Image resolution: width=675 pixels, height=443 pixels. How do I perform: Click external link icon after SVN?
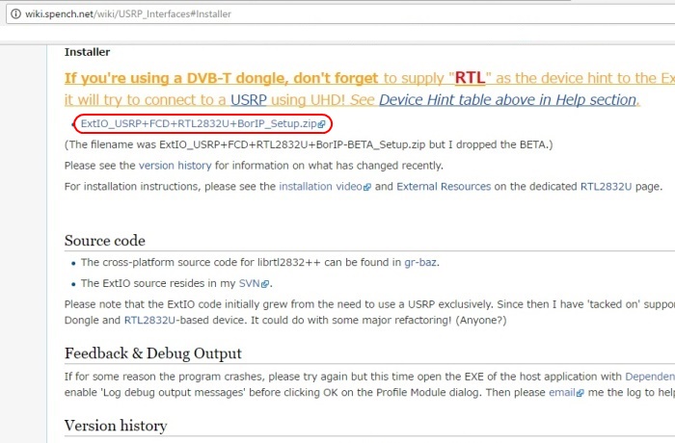265,284
